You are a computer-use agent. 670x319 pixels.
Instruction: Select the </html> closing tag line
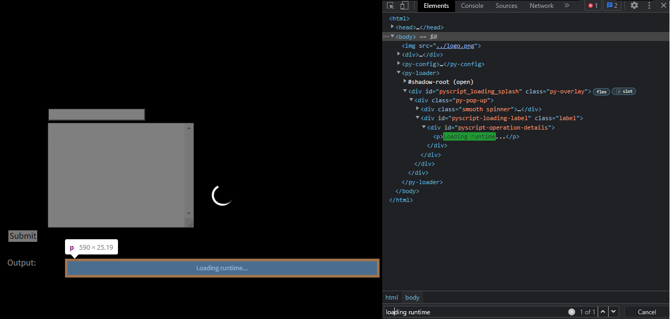pos(401,200)
